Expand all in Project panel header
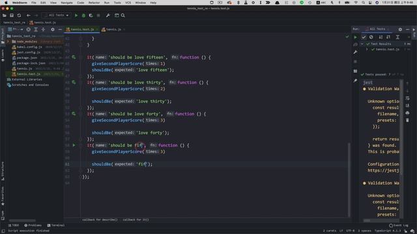The width and height of the screenshot is (417, 234). 36,29
